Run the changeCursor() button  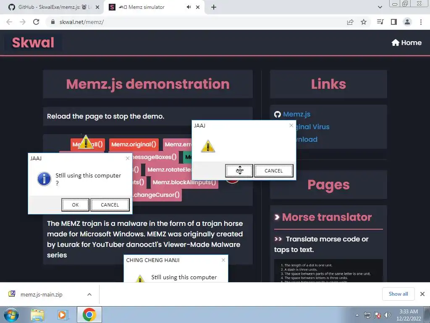[156, 195]
